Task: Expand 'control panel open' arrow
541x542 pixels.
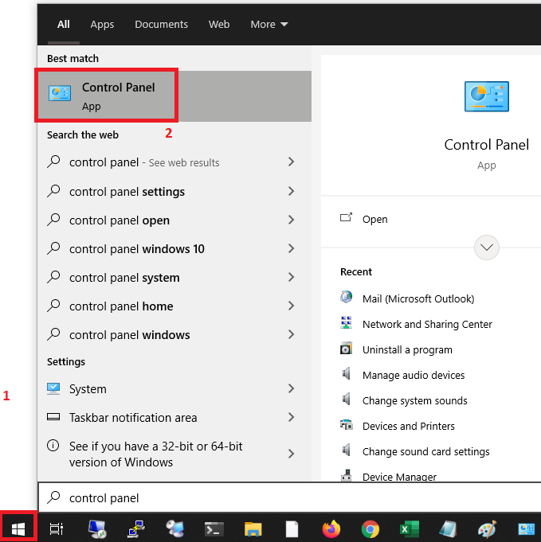Action: [x=292, y=220]
